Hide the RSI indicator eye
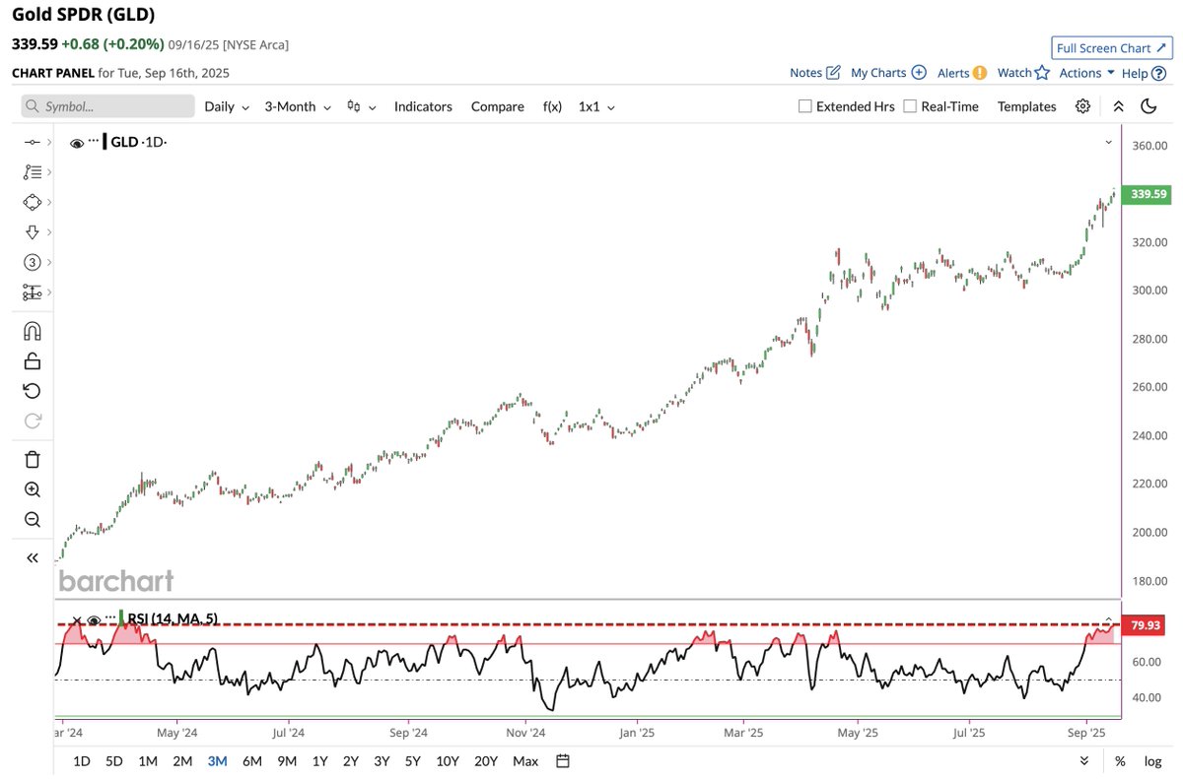Screen dimensions: 1183x779 point(94,619)
